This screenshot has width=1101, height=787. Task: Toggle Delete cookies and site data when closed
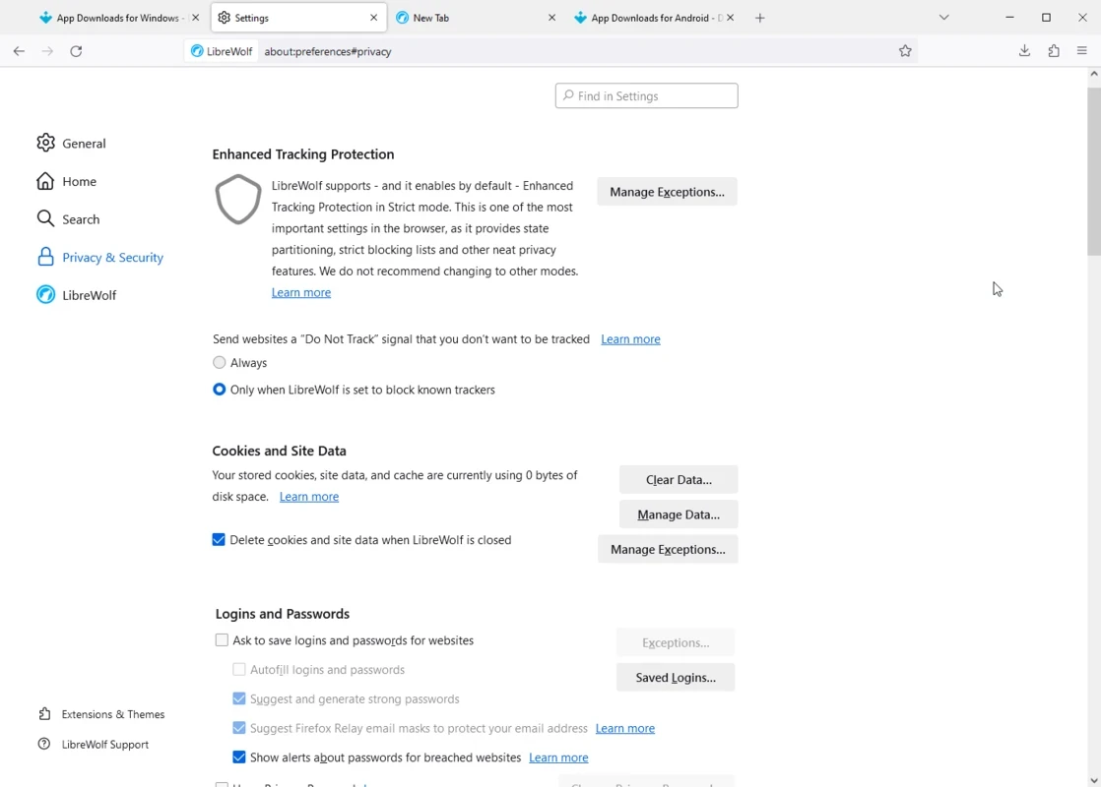tap(219, 539)
